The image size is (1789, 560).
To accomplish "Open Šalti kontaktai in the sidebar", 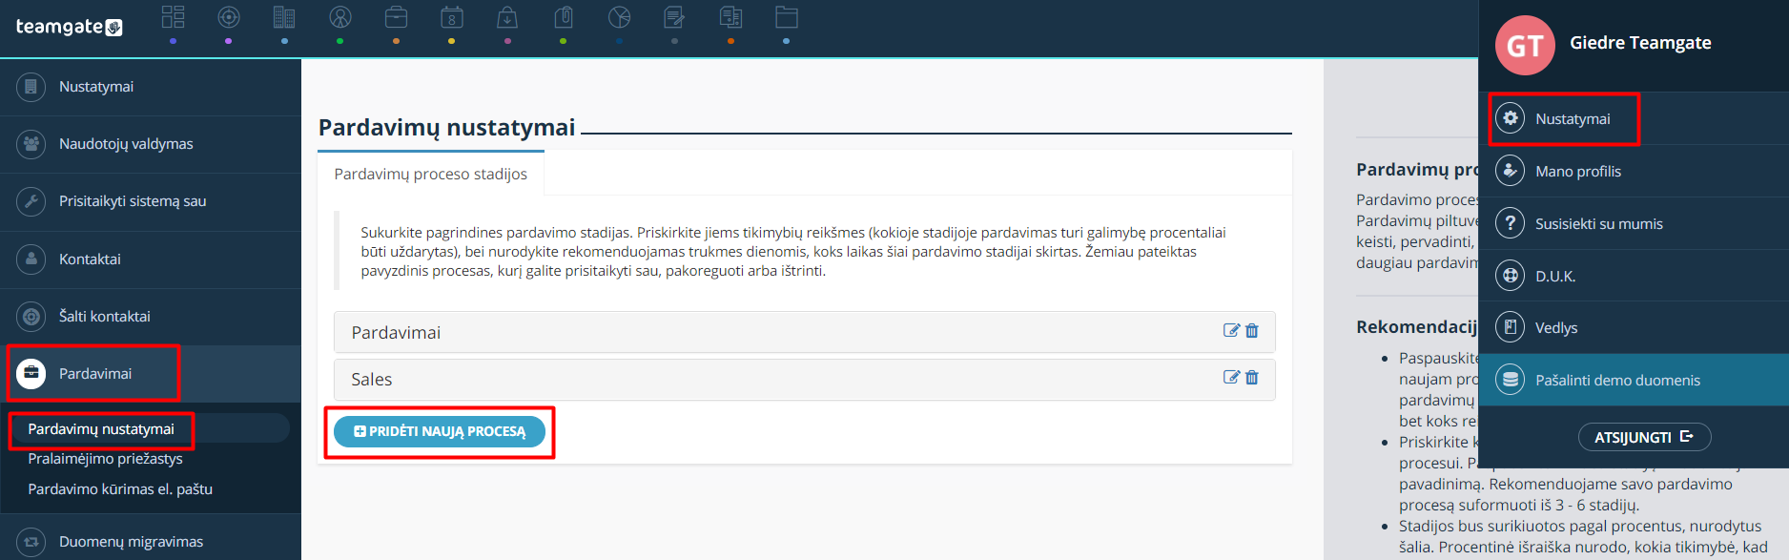I will [151, 317].
